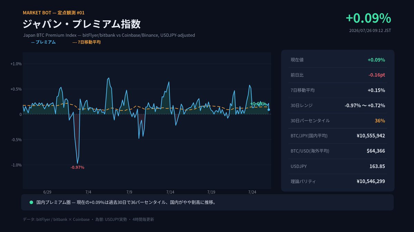Click the 2026/07/26 09:12 JST timestamp
The height and width of the screenshot is (232, 414).
[x=370, y=31]
